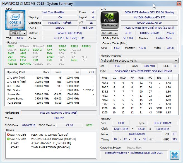Screen dimensions: 183x163
Task: Select the ATAPI iHAS122 E [DVD+R DL] drive
Action: pyautogui.click(x=51, y=143)
